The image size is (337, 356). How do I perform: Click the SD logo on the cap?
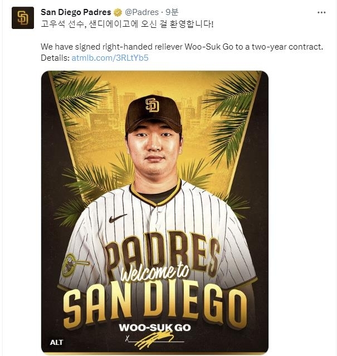152,105
